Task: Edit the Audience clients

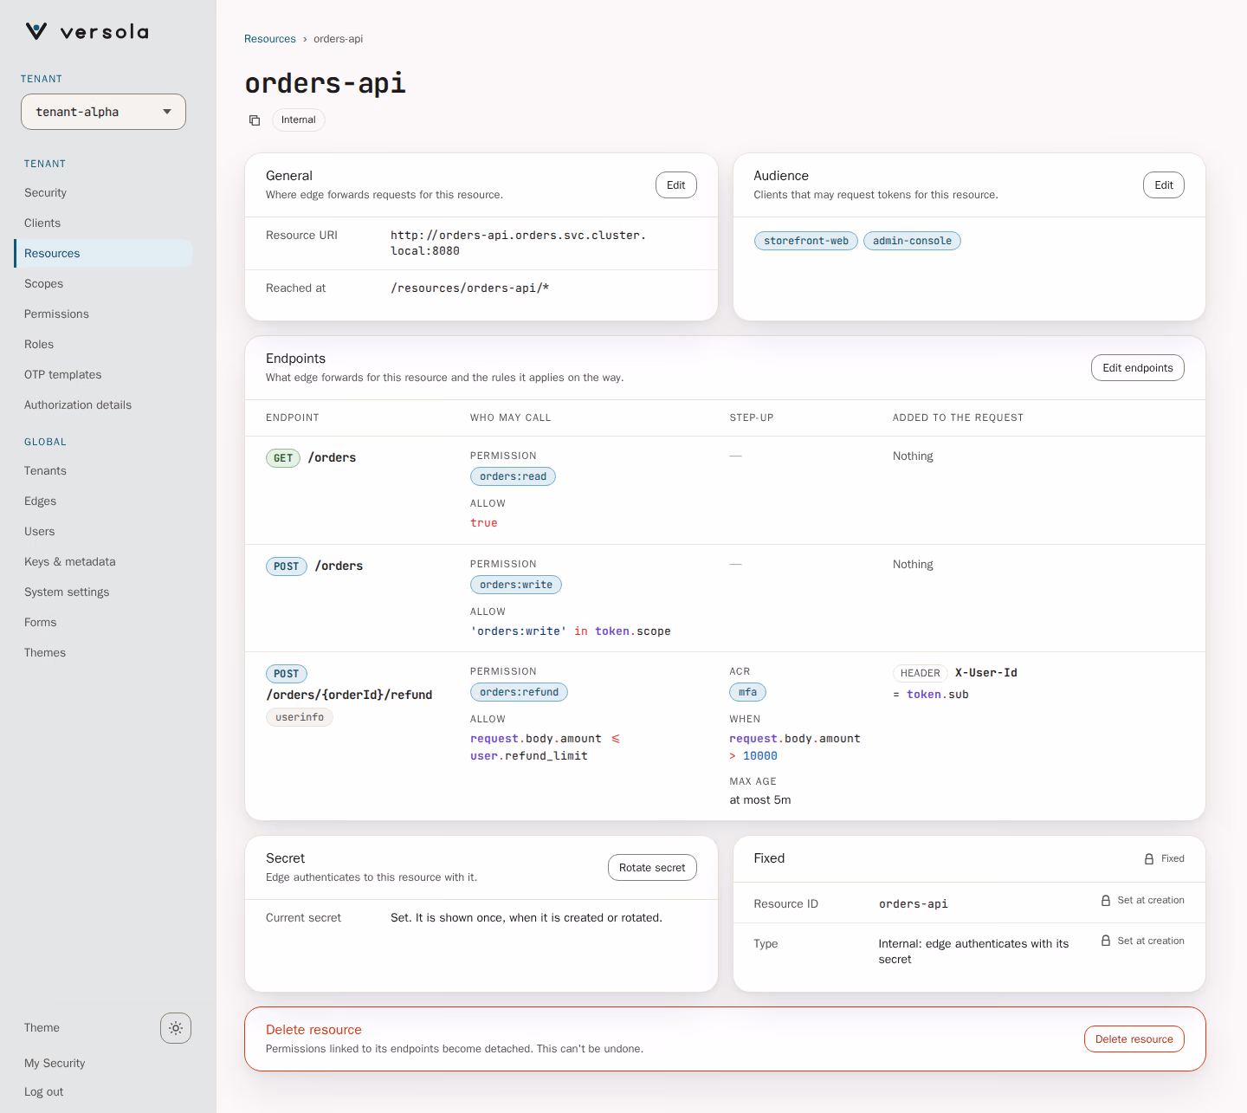Action: pos(1164,185)
